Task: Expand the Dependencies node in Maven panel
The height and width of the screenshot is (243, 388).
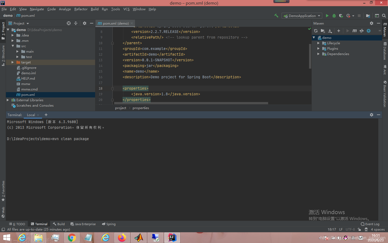Action: point(318,54)
